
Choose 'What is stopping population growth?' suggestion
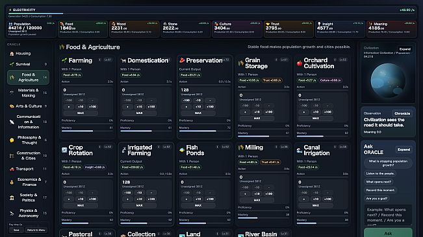pyautogui.click(x=388, y=163)
